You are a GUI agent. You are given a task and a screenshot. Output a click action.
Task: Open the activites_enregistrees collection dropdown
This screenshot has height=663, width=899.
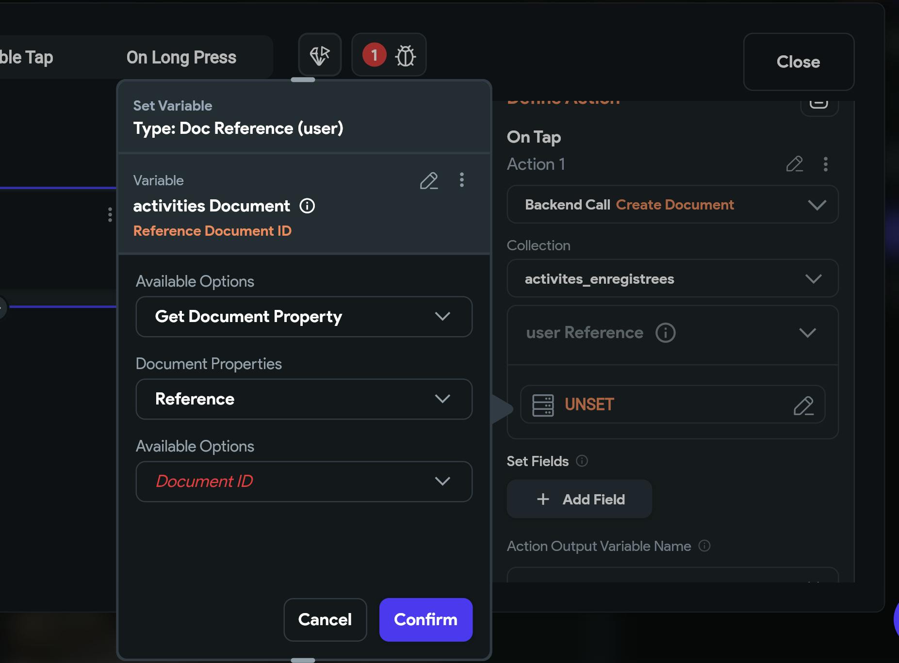click(672, 279)
